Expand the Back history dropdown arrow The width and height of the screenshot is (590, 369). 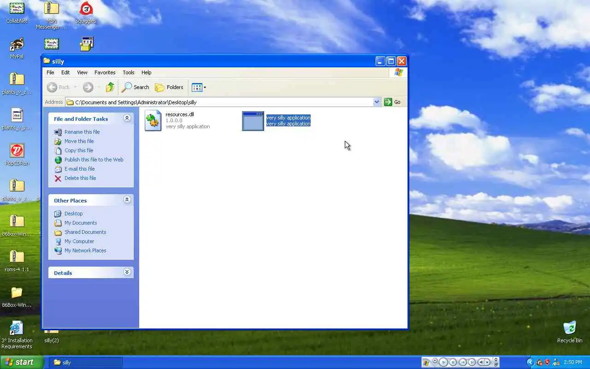75,87
